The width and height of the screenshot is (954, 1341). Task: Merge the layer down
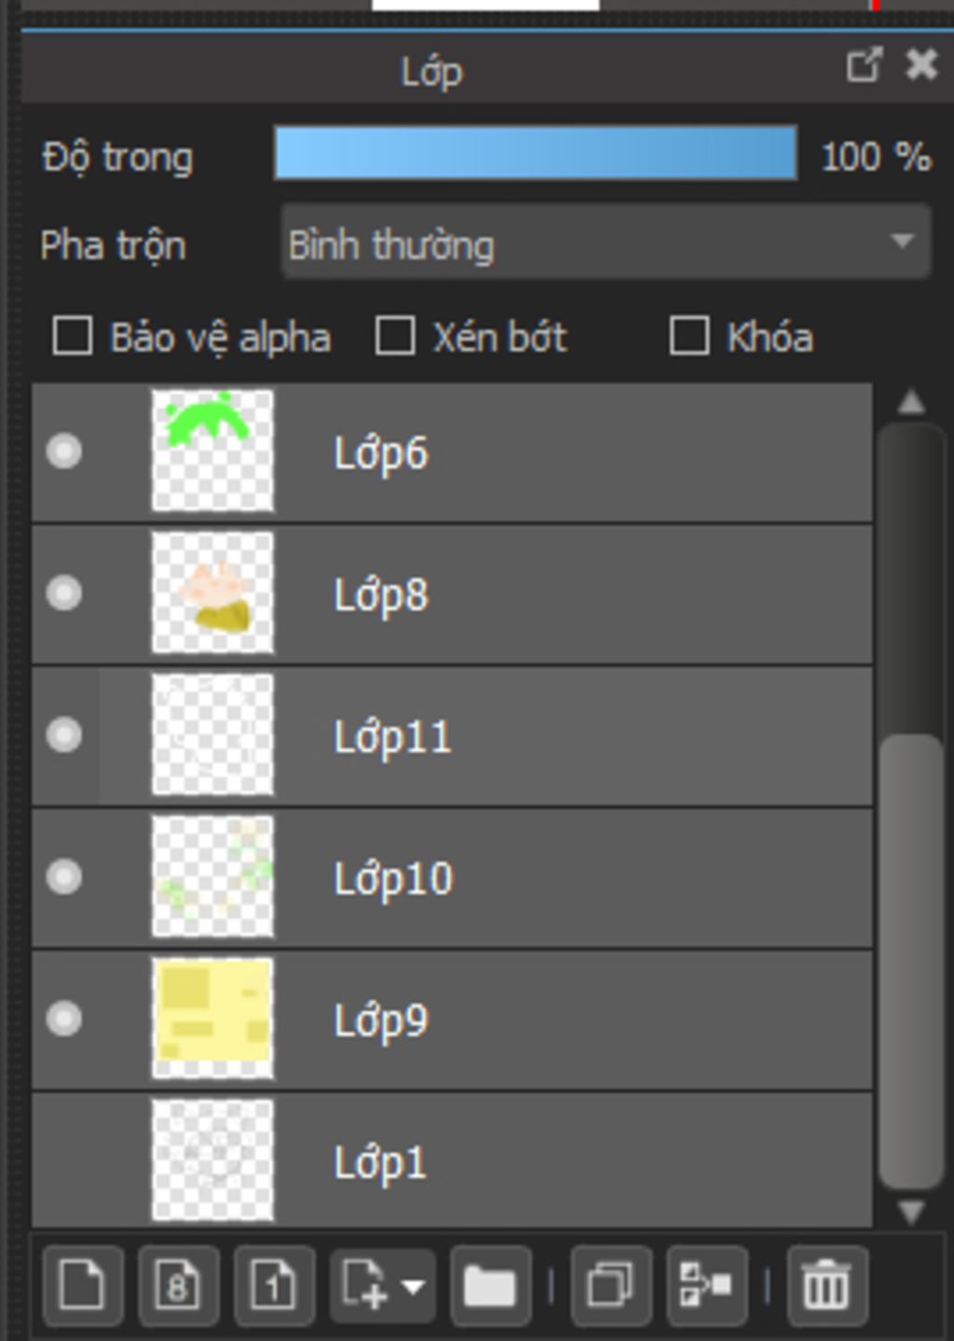pos(707,1285)
